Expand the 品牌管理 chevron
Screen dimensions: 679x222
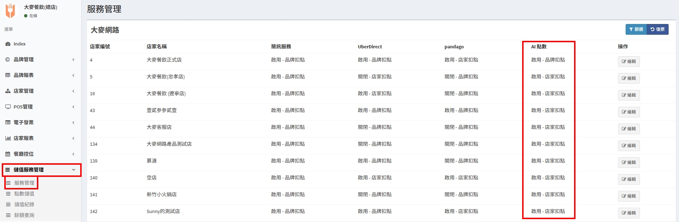[73, 59]
